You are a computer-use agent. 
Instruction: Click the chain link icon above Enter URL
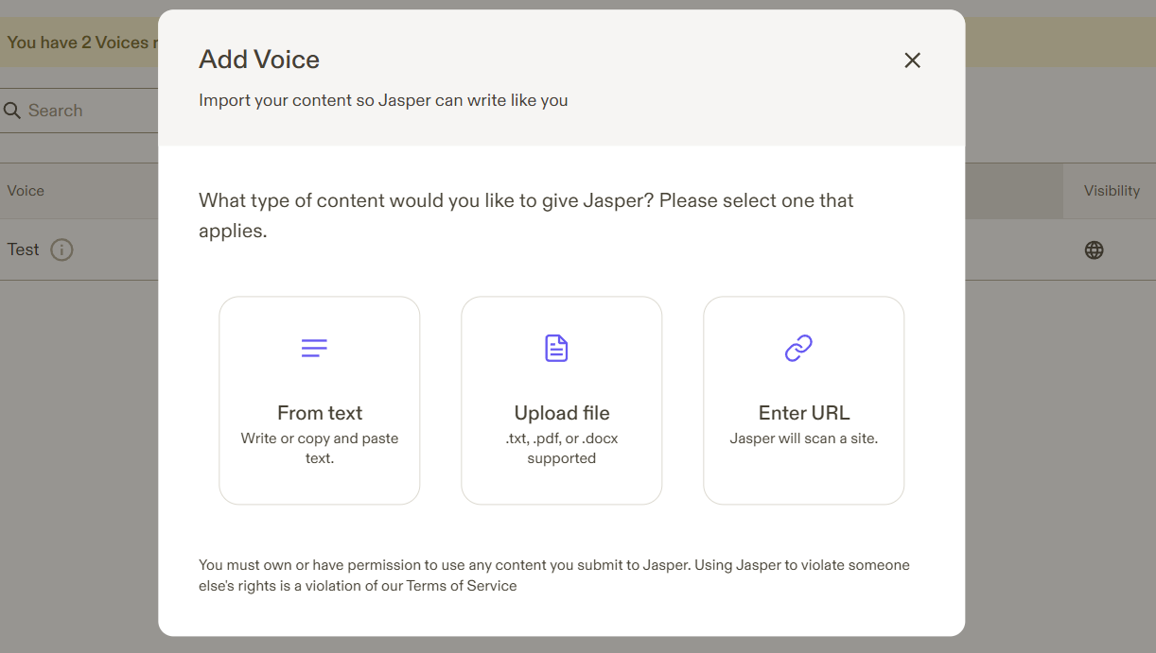click(798, 348)
